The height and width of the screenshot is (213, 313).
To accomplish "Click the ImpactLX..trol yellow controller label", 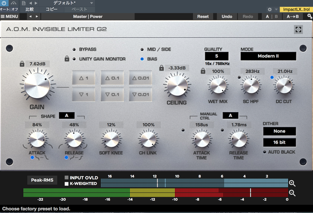I will pyautogui.click(x=296, y=9).
